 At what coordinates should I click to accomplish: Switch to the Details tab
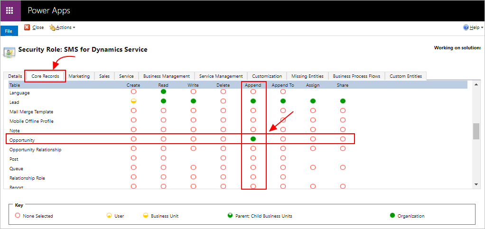tap(15, 76)
